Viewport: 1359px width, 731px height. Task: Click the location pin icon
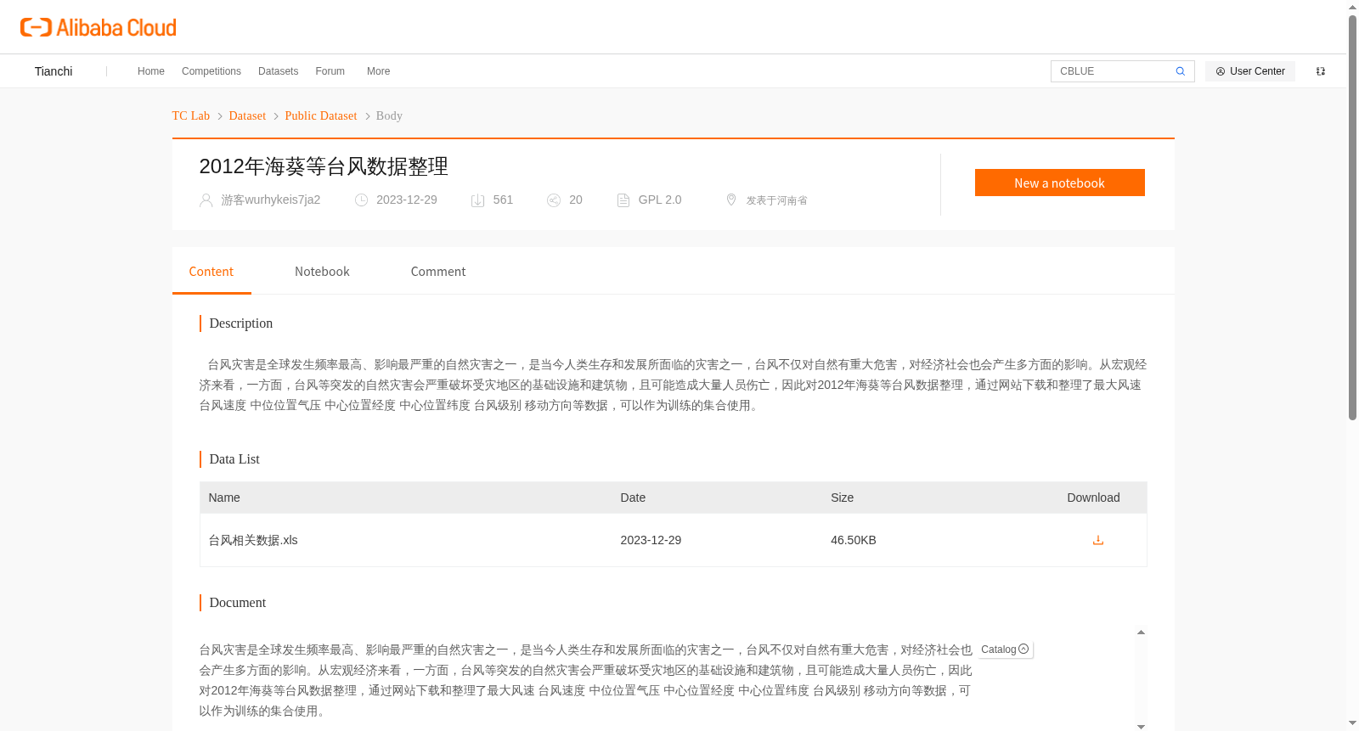730,200
